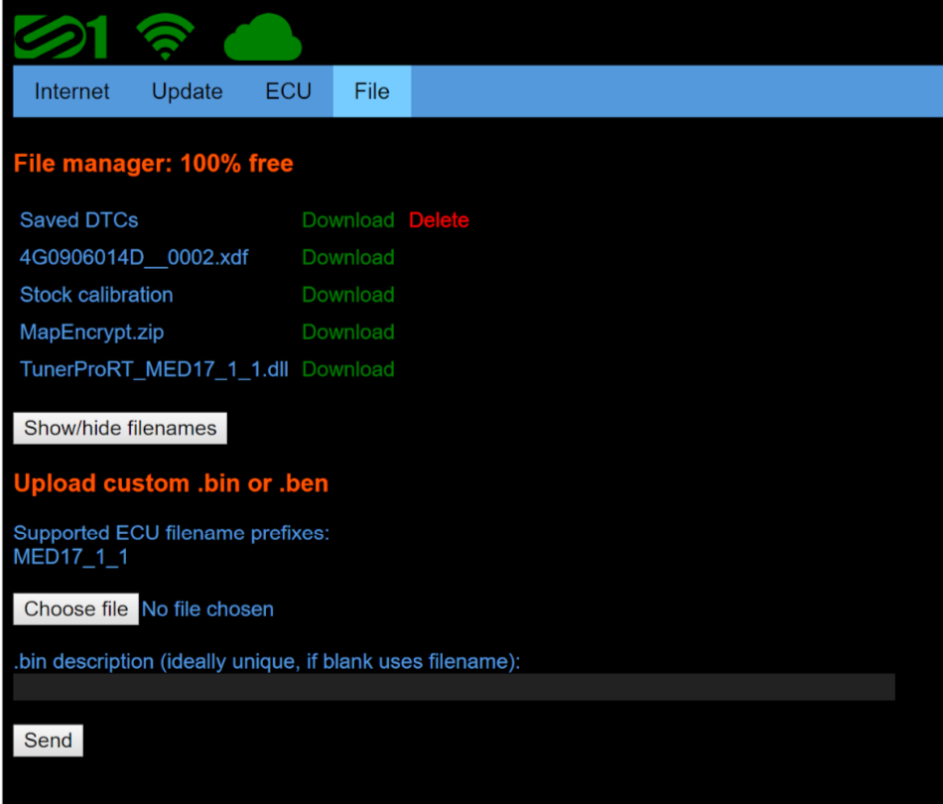Click the green cloud icon

[262, 39]
